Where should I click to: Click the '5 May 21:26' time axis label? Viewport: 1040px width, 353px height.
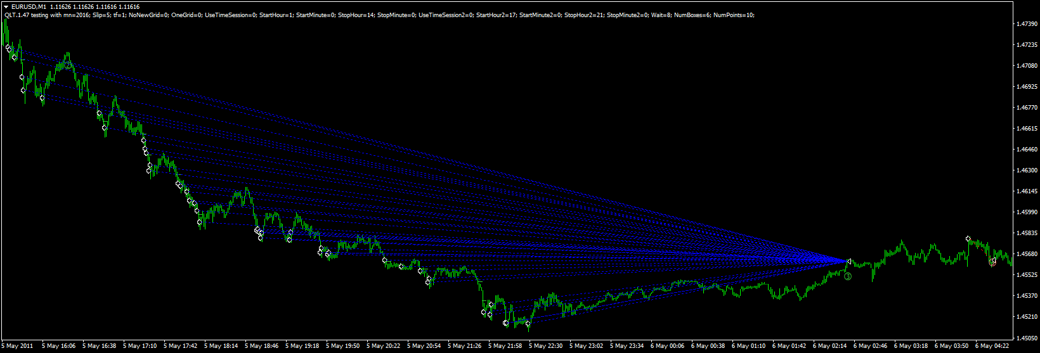tap(465, 346)
